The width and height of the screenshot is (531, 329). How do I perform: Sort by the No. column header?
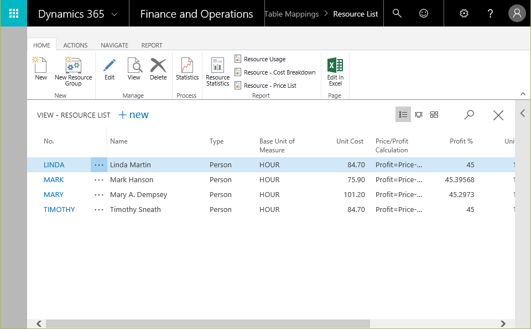pos(49,141)
